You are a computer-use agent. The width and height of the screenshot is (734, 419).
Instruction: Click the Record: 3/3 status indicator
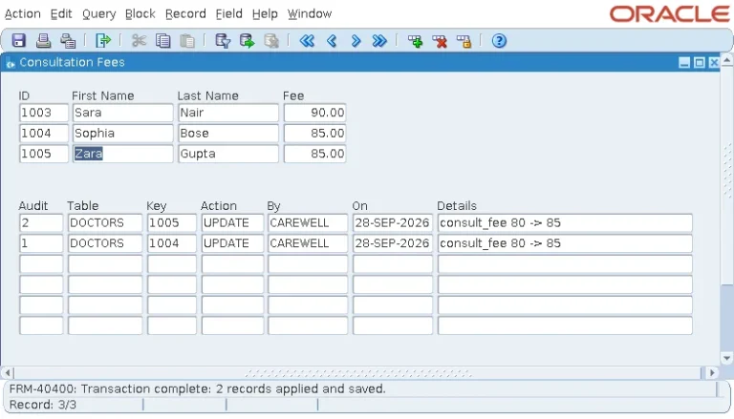[x=43, y=405]
